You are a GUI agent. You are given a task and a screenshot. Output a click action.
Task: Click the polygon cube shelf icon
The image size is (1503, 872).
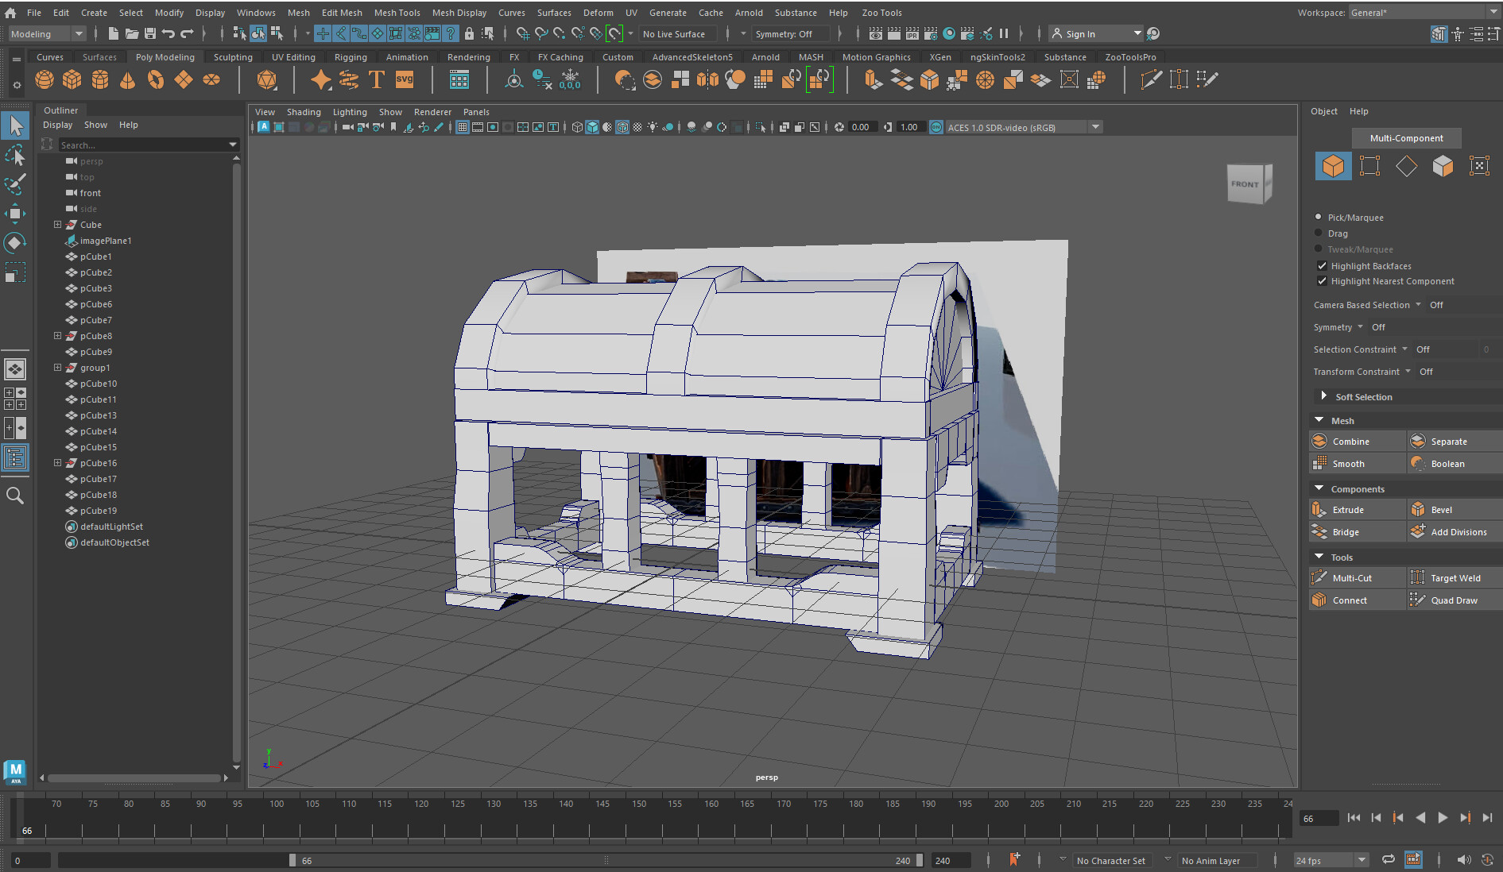[72, 79]
